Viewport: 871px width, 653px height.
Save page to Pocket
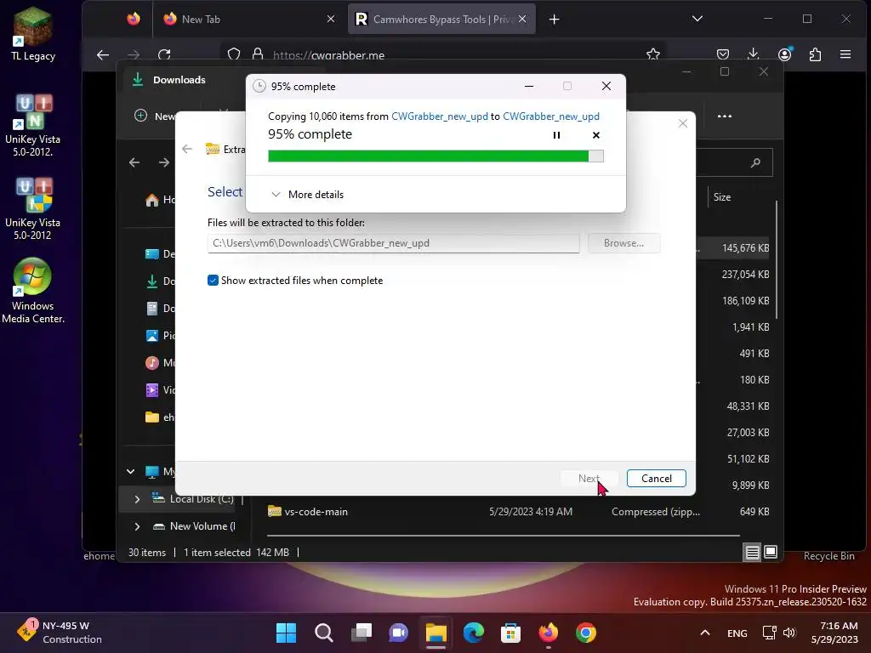click(x=723, y=54)
